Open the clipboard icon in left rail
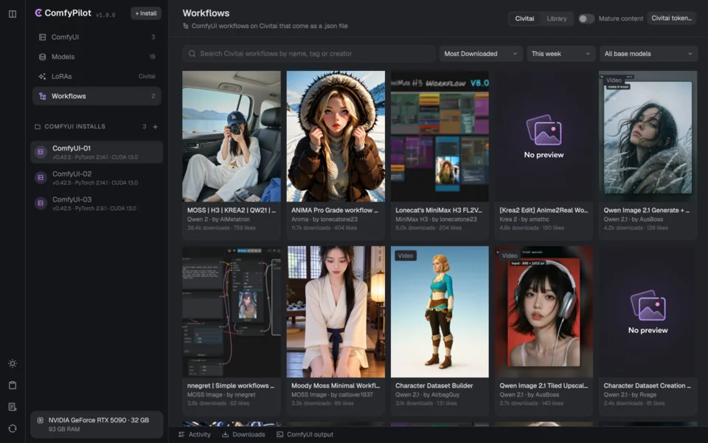708x443 pixels. (13, 385)
